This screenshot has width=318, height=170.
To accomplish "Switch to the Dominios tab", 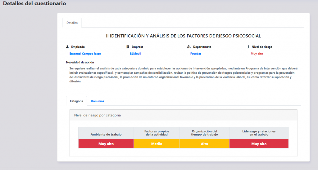I will click(x=98, y=101).
